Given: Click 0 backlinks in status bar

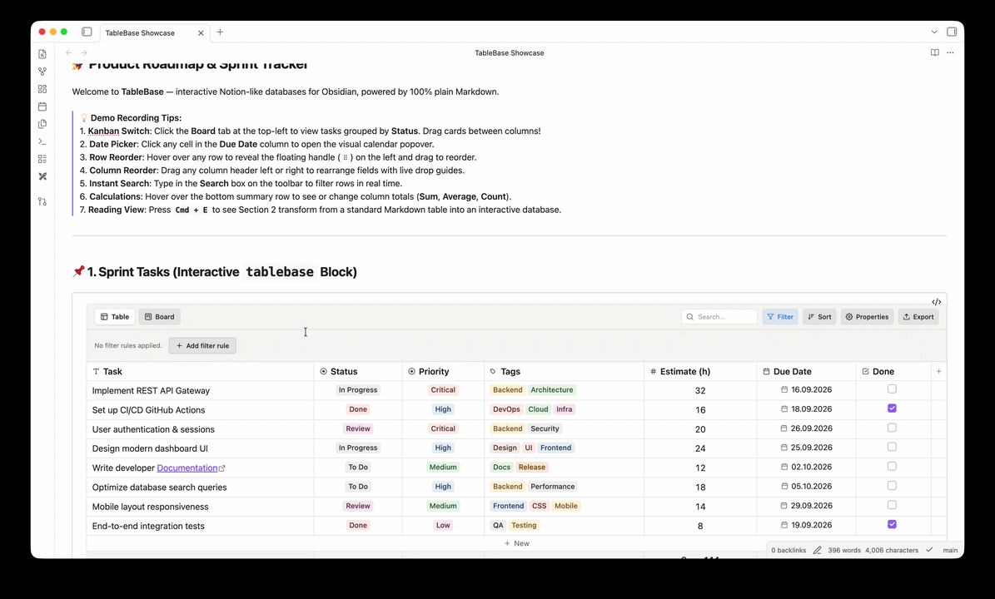Looking at the screenshot, I should 789,550.
